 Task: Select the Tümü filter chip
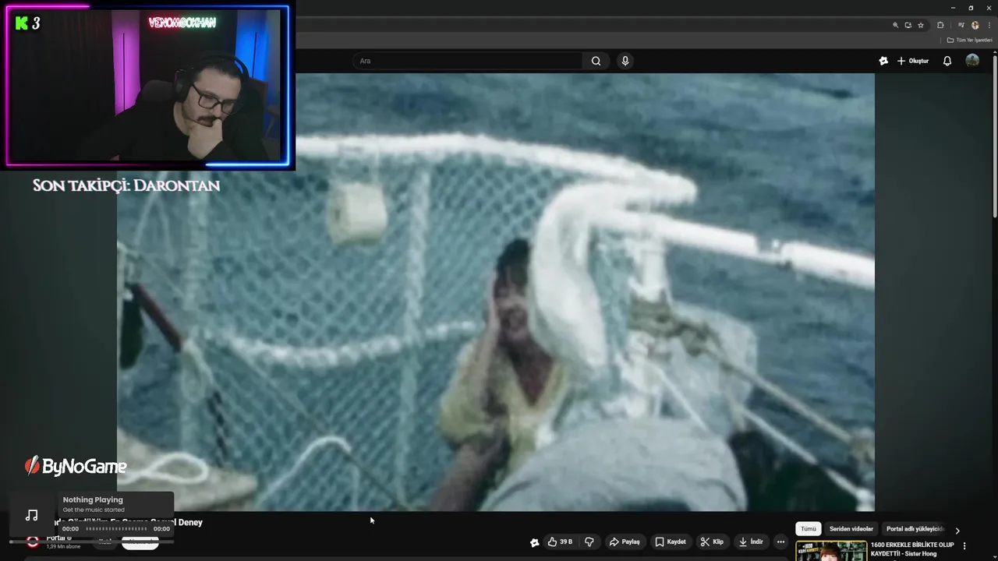[809, 529]
